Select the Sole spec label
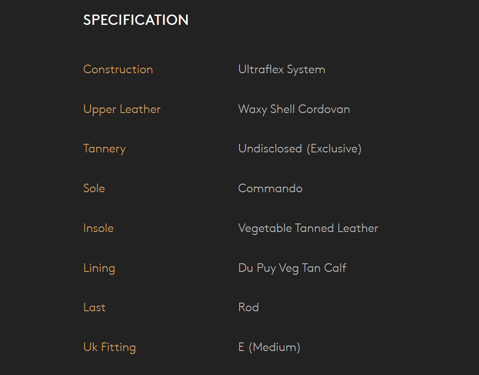The image size is (479, 375). point(94,188)
